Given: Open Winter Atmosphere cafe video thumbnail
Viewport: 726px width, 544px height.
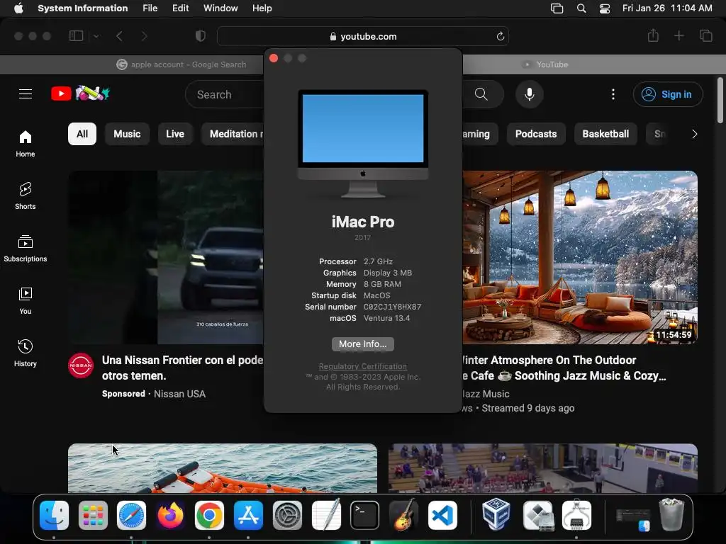Looking at the screenshot, I should coord(580,257).
